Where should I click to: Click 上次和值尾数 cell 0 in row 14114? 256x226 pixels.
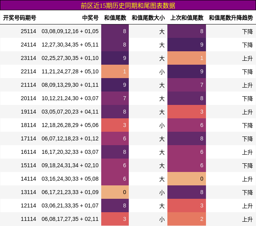(187, 179)
